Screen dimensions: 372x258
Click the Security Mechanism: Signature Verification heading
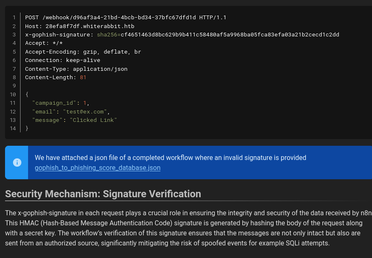pyautogui.click(x=103, y=194)
